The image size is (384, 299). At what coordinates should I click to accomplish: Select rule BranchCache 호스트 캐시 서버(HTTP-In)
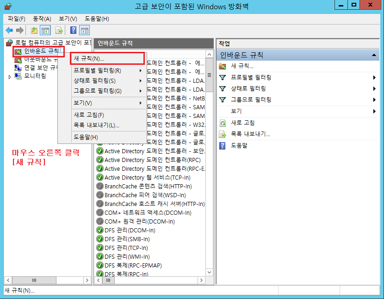154,204
